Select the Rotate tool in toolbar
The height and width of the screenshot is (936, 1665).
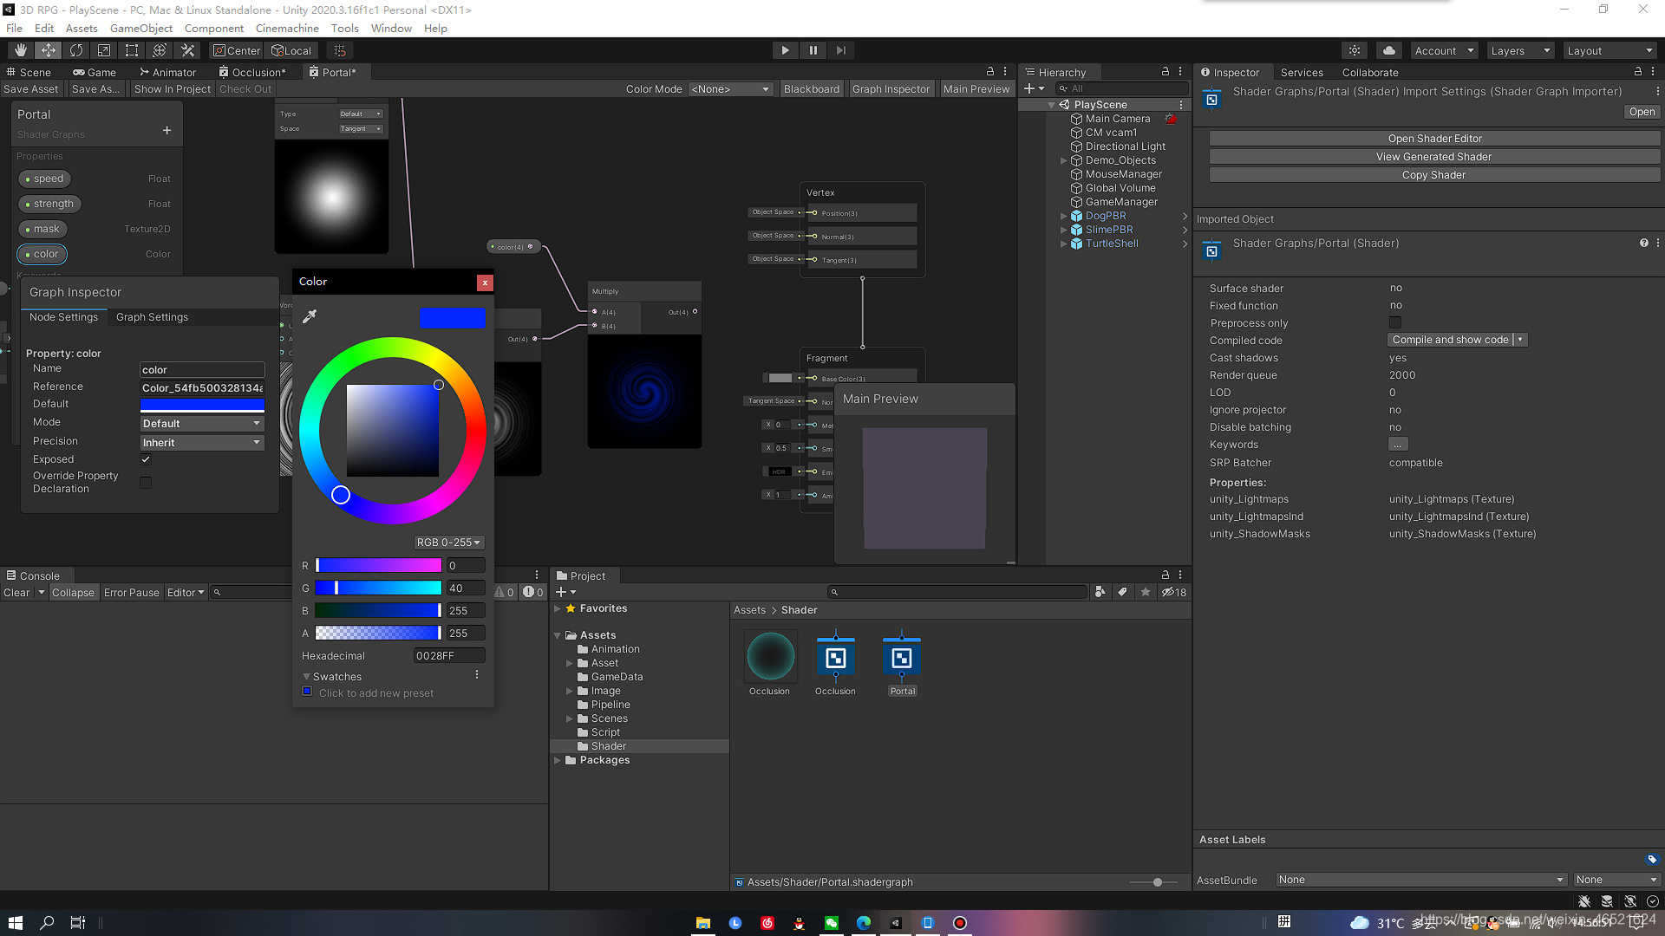(x=76, y=50)
